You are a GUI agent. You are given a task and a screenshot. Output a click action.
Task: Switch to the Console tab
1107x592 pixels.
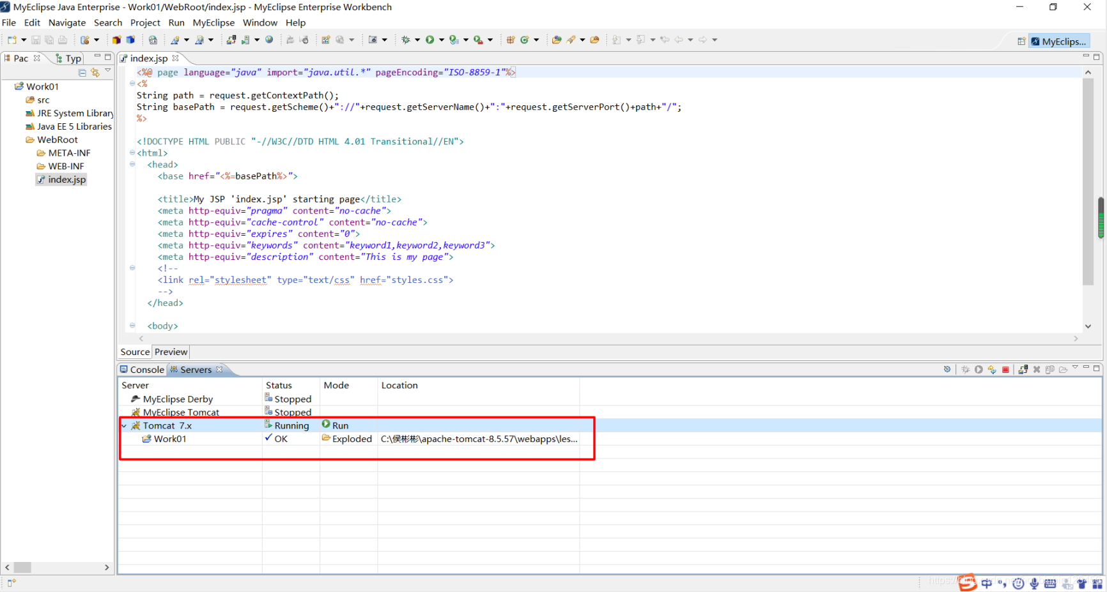142,370
